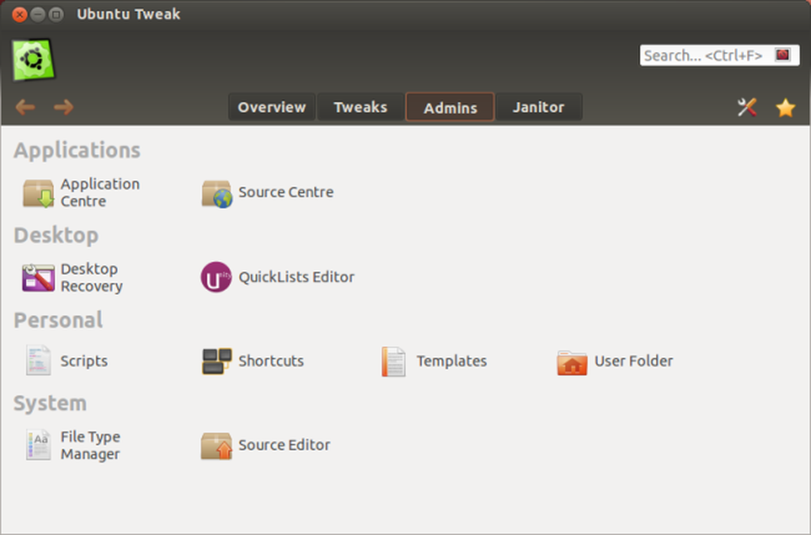Open Source Editor package icon
Viewport: 811px width, 535px height.
pyautogui.click(x=217, y=446)
